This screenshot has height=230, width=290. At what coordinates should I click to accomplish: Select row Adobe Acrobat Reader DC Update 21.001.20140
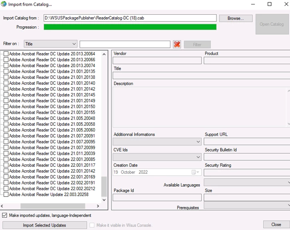pos(52,83)
